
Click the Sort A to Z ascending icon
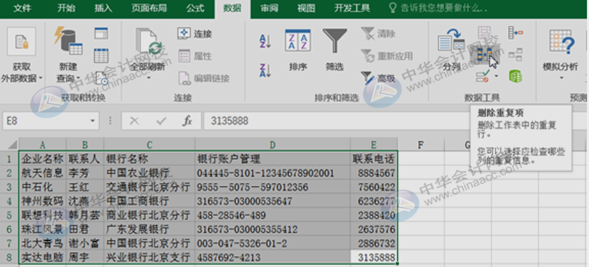pyautogui.click(x=265, y=40)
